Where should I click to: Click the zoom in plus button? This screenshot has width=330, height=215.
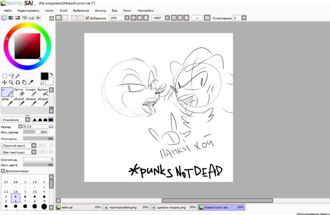(140, 18)
